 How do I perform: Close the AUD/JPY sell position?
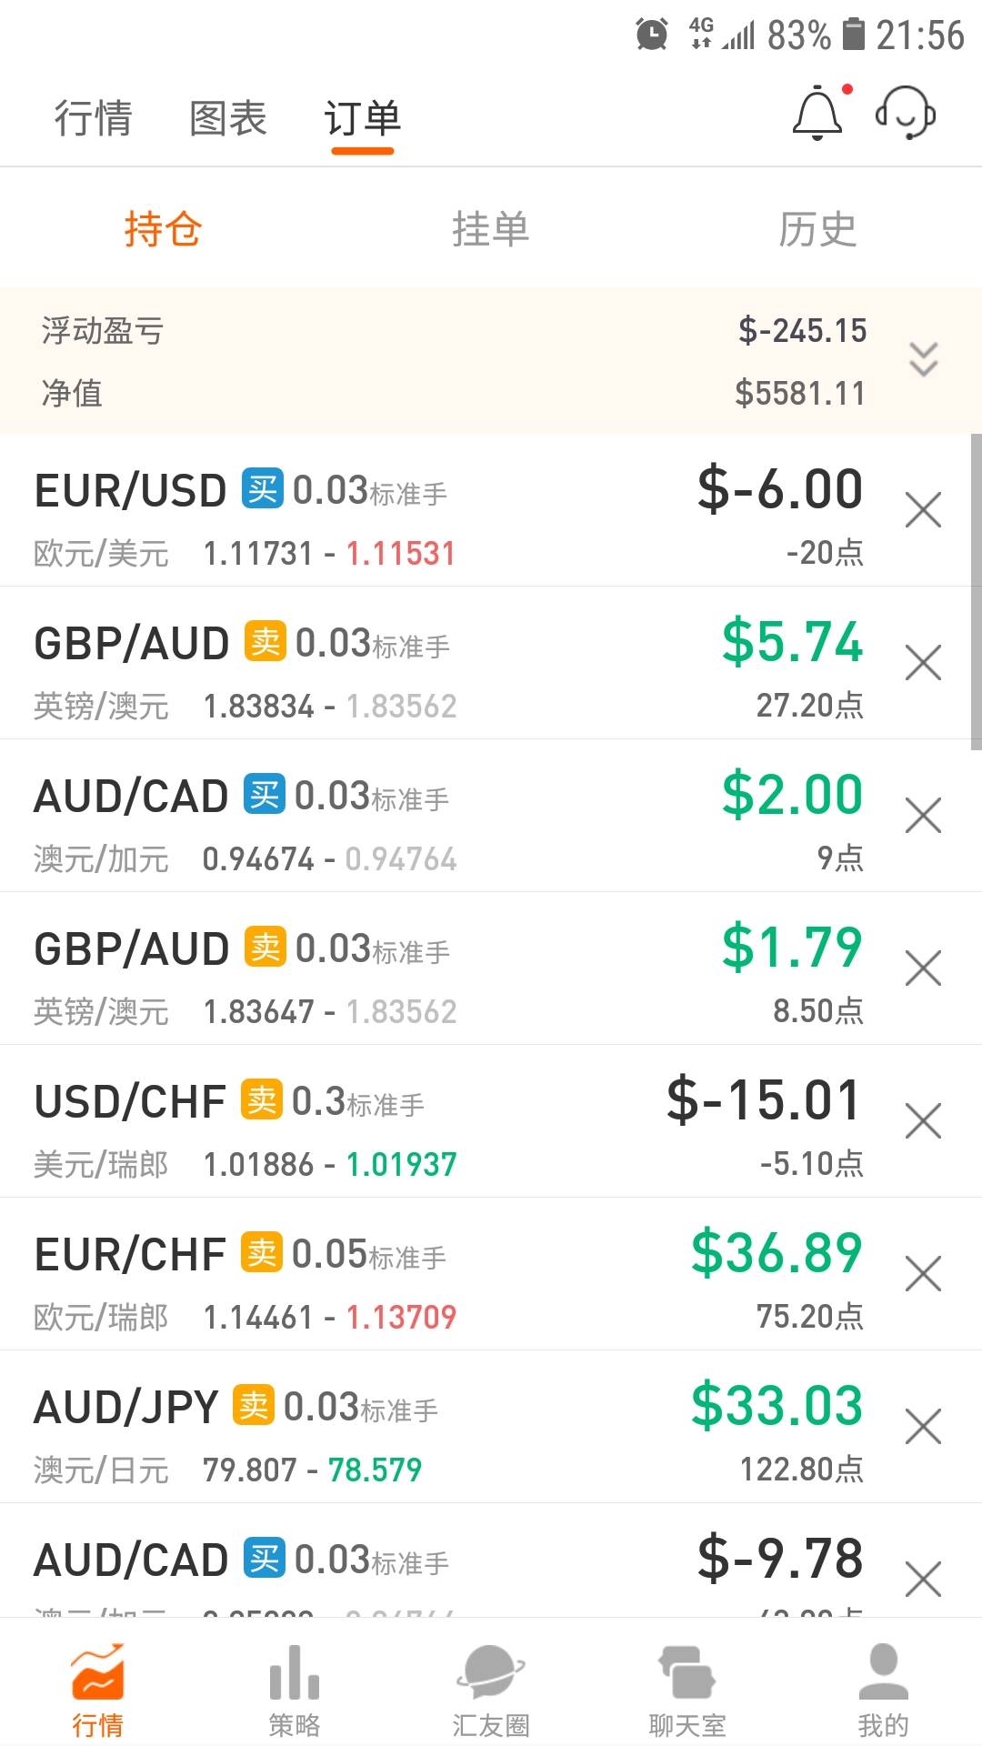point(923,1427)
